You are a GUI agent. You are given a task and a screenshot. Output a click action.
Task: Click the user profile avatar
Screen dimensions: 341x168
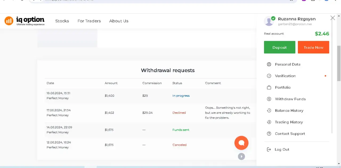point(269,21)
